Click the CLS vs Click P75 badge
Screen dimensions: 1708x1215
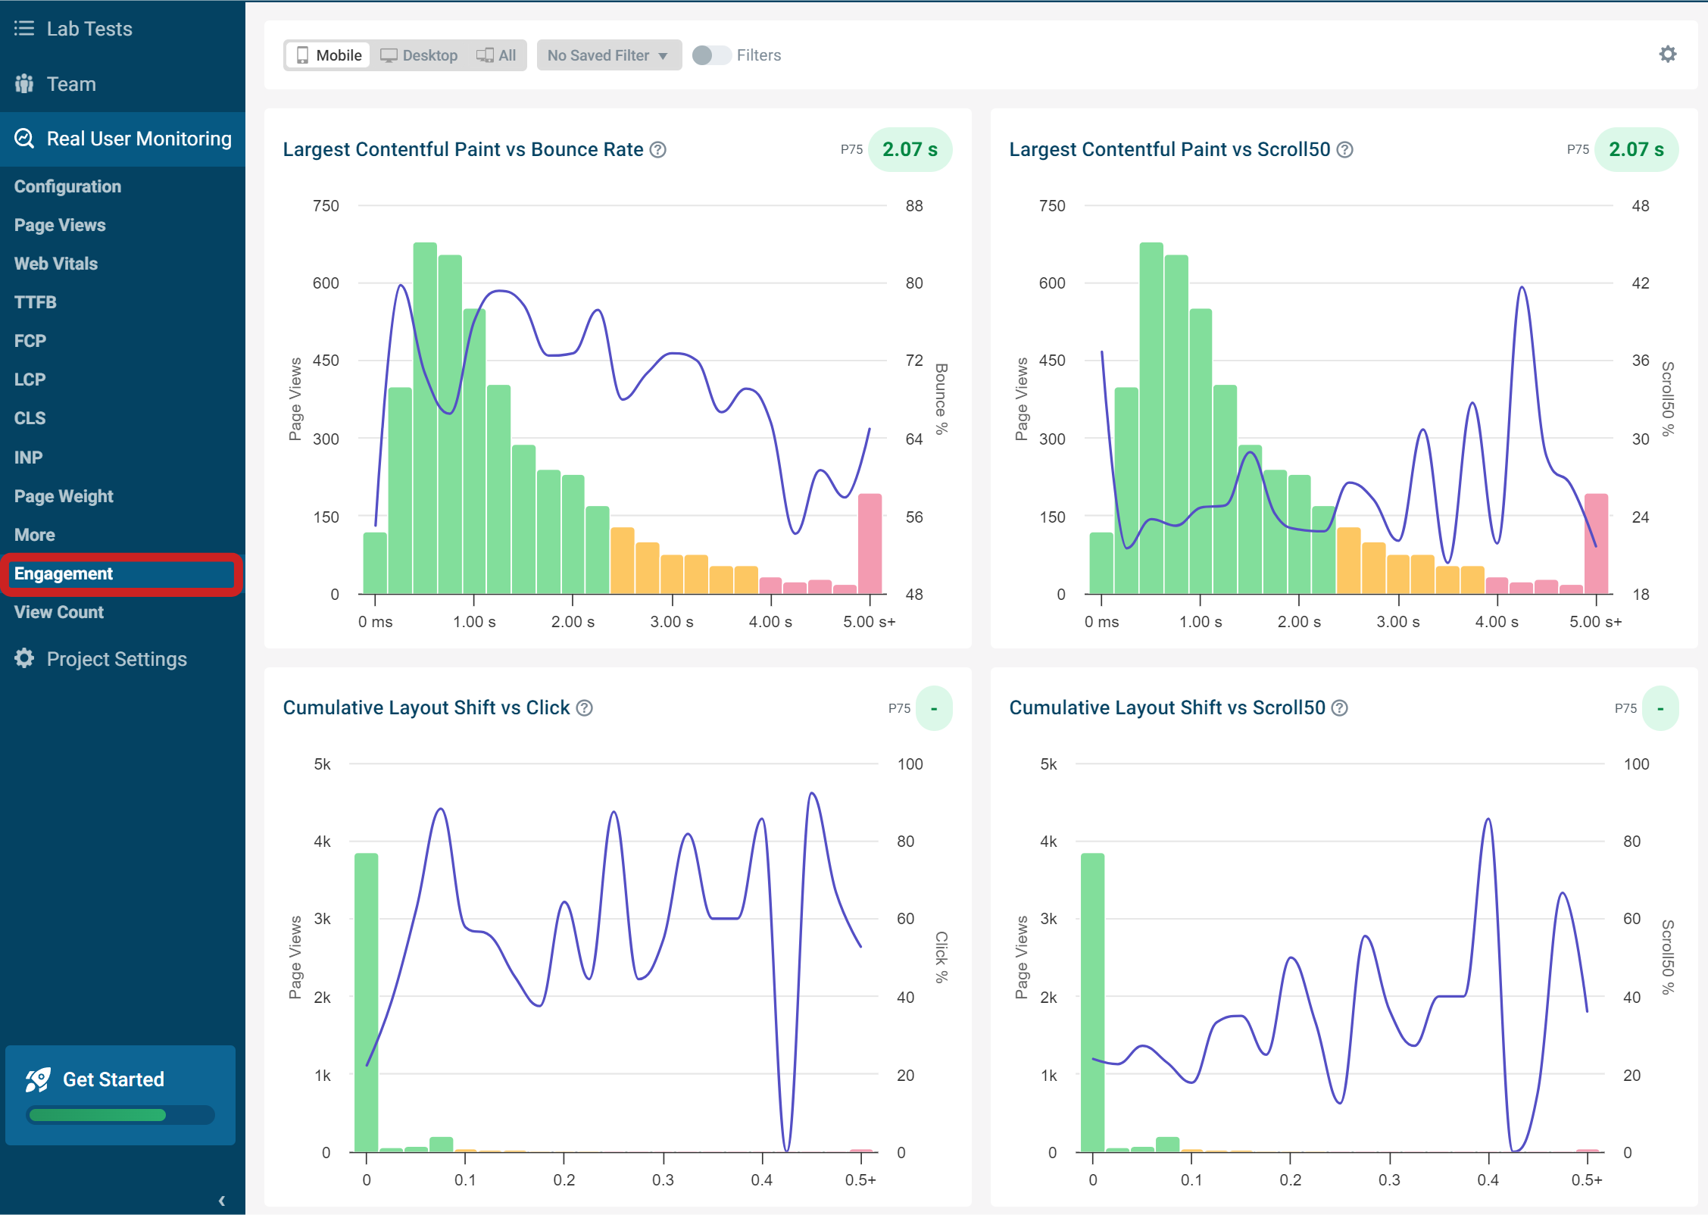click(934, 708)
